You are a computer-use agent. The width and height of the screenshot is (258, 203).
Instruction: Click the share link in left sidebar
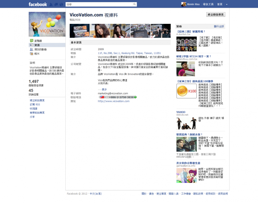[x=32, y=117]
